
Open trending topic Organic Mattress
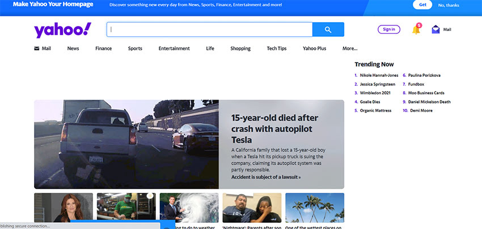pos(375,111)
